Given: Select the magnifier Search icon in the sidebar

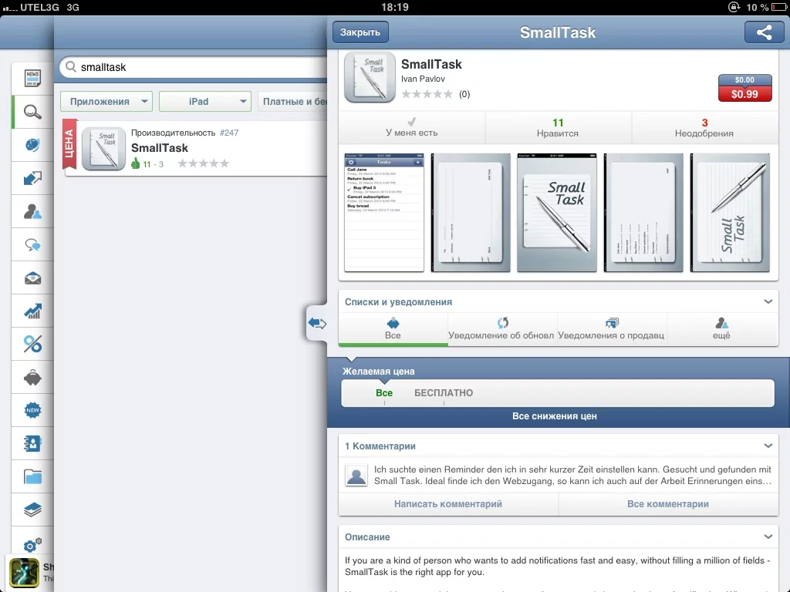Looking at the screenshot, I should (x=32, y=111).
